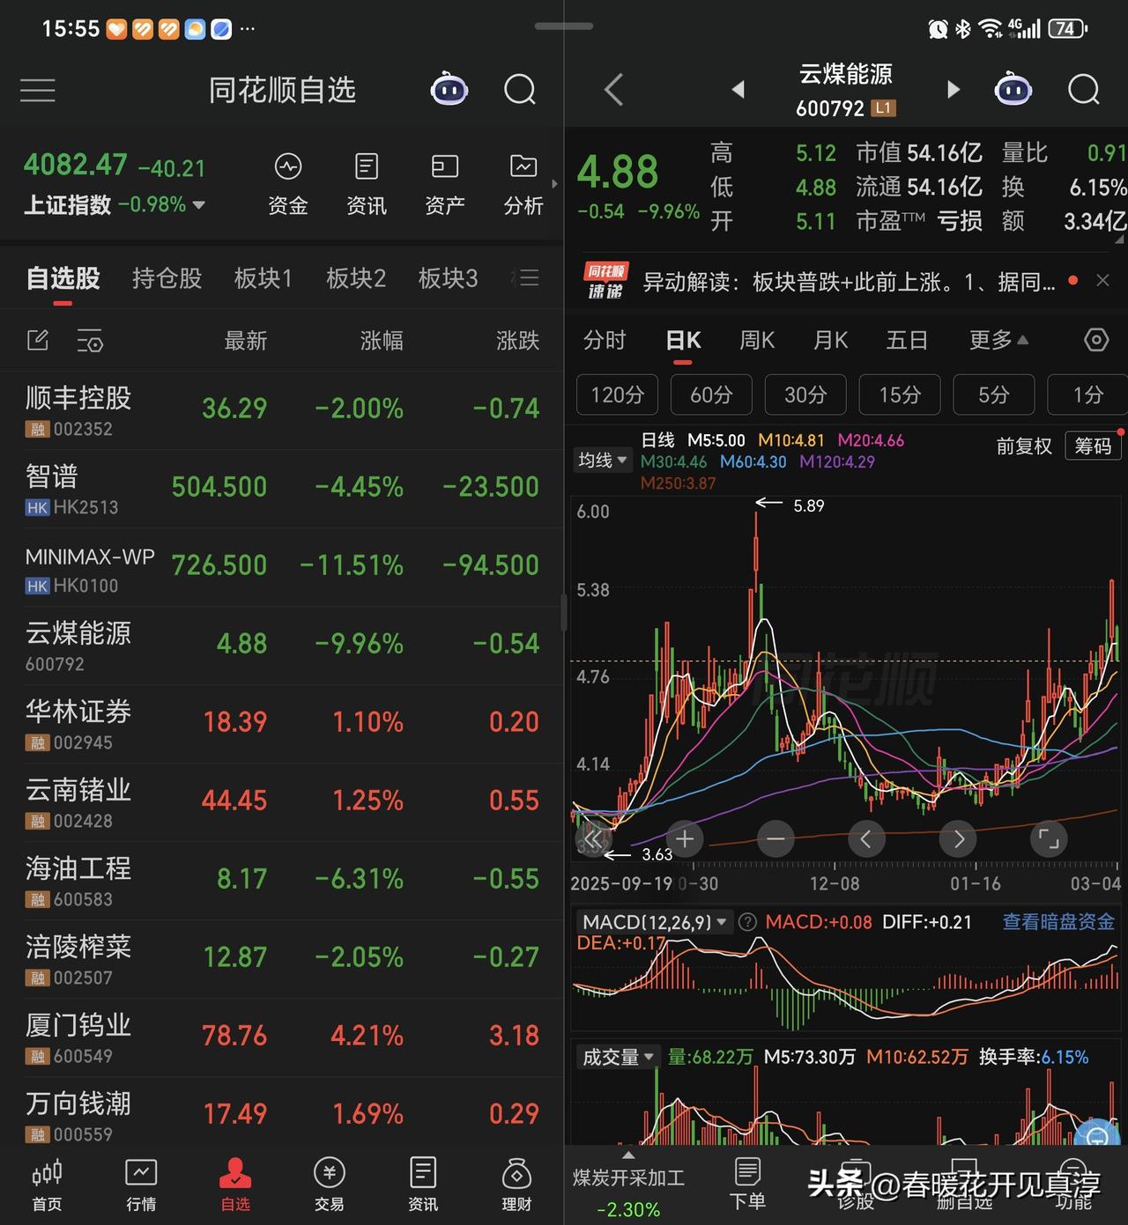1128x1225 pixels.
Task: Go to bottom navigation 资讯
Action: click(x=423, y=1185)
